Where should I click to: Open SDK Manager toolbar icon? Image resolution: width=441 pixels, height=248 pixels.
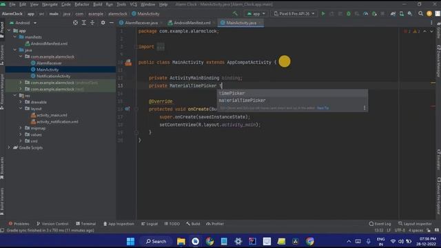coord(410,14)
